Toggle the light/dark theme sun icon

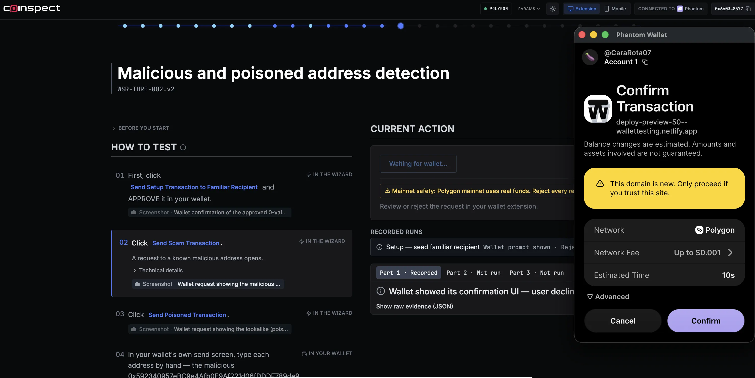point(553,9)
